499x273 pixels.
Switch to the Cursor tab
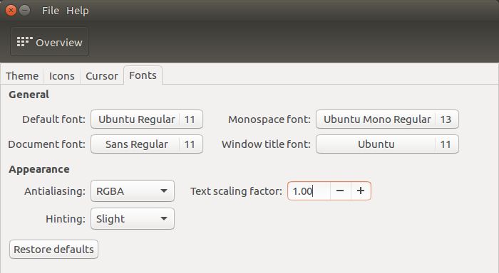click(101, 76)
